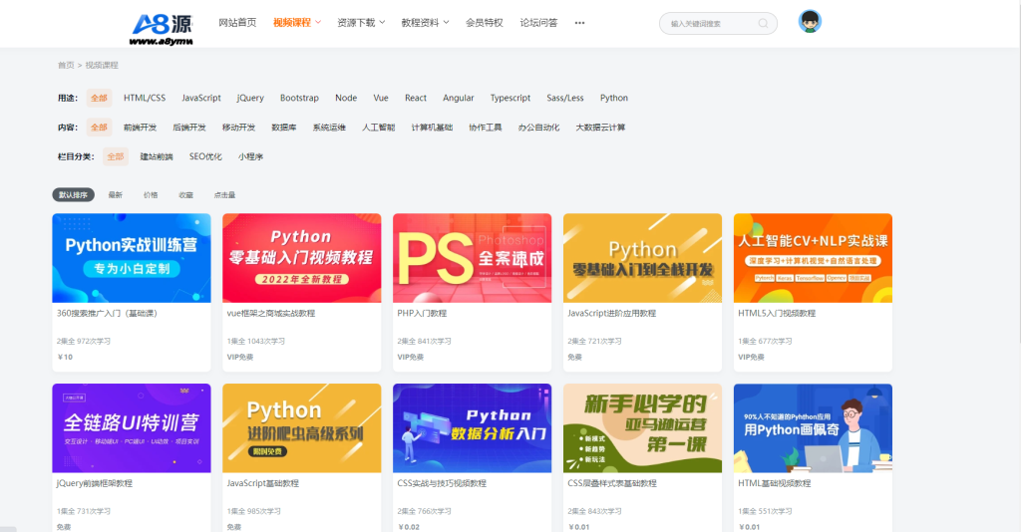This screenshot has width=1021, height=532.
Task: Filter 内容 by 系统运维
Action: 329,128
